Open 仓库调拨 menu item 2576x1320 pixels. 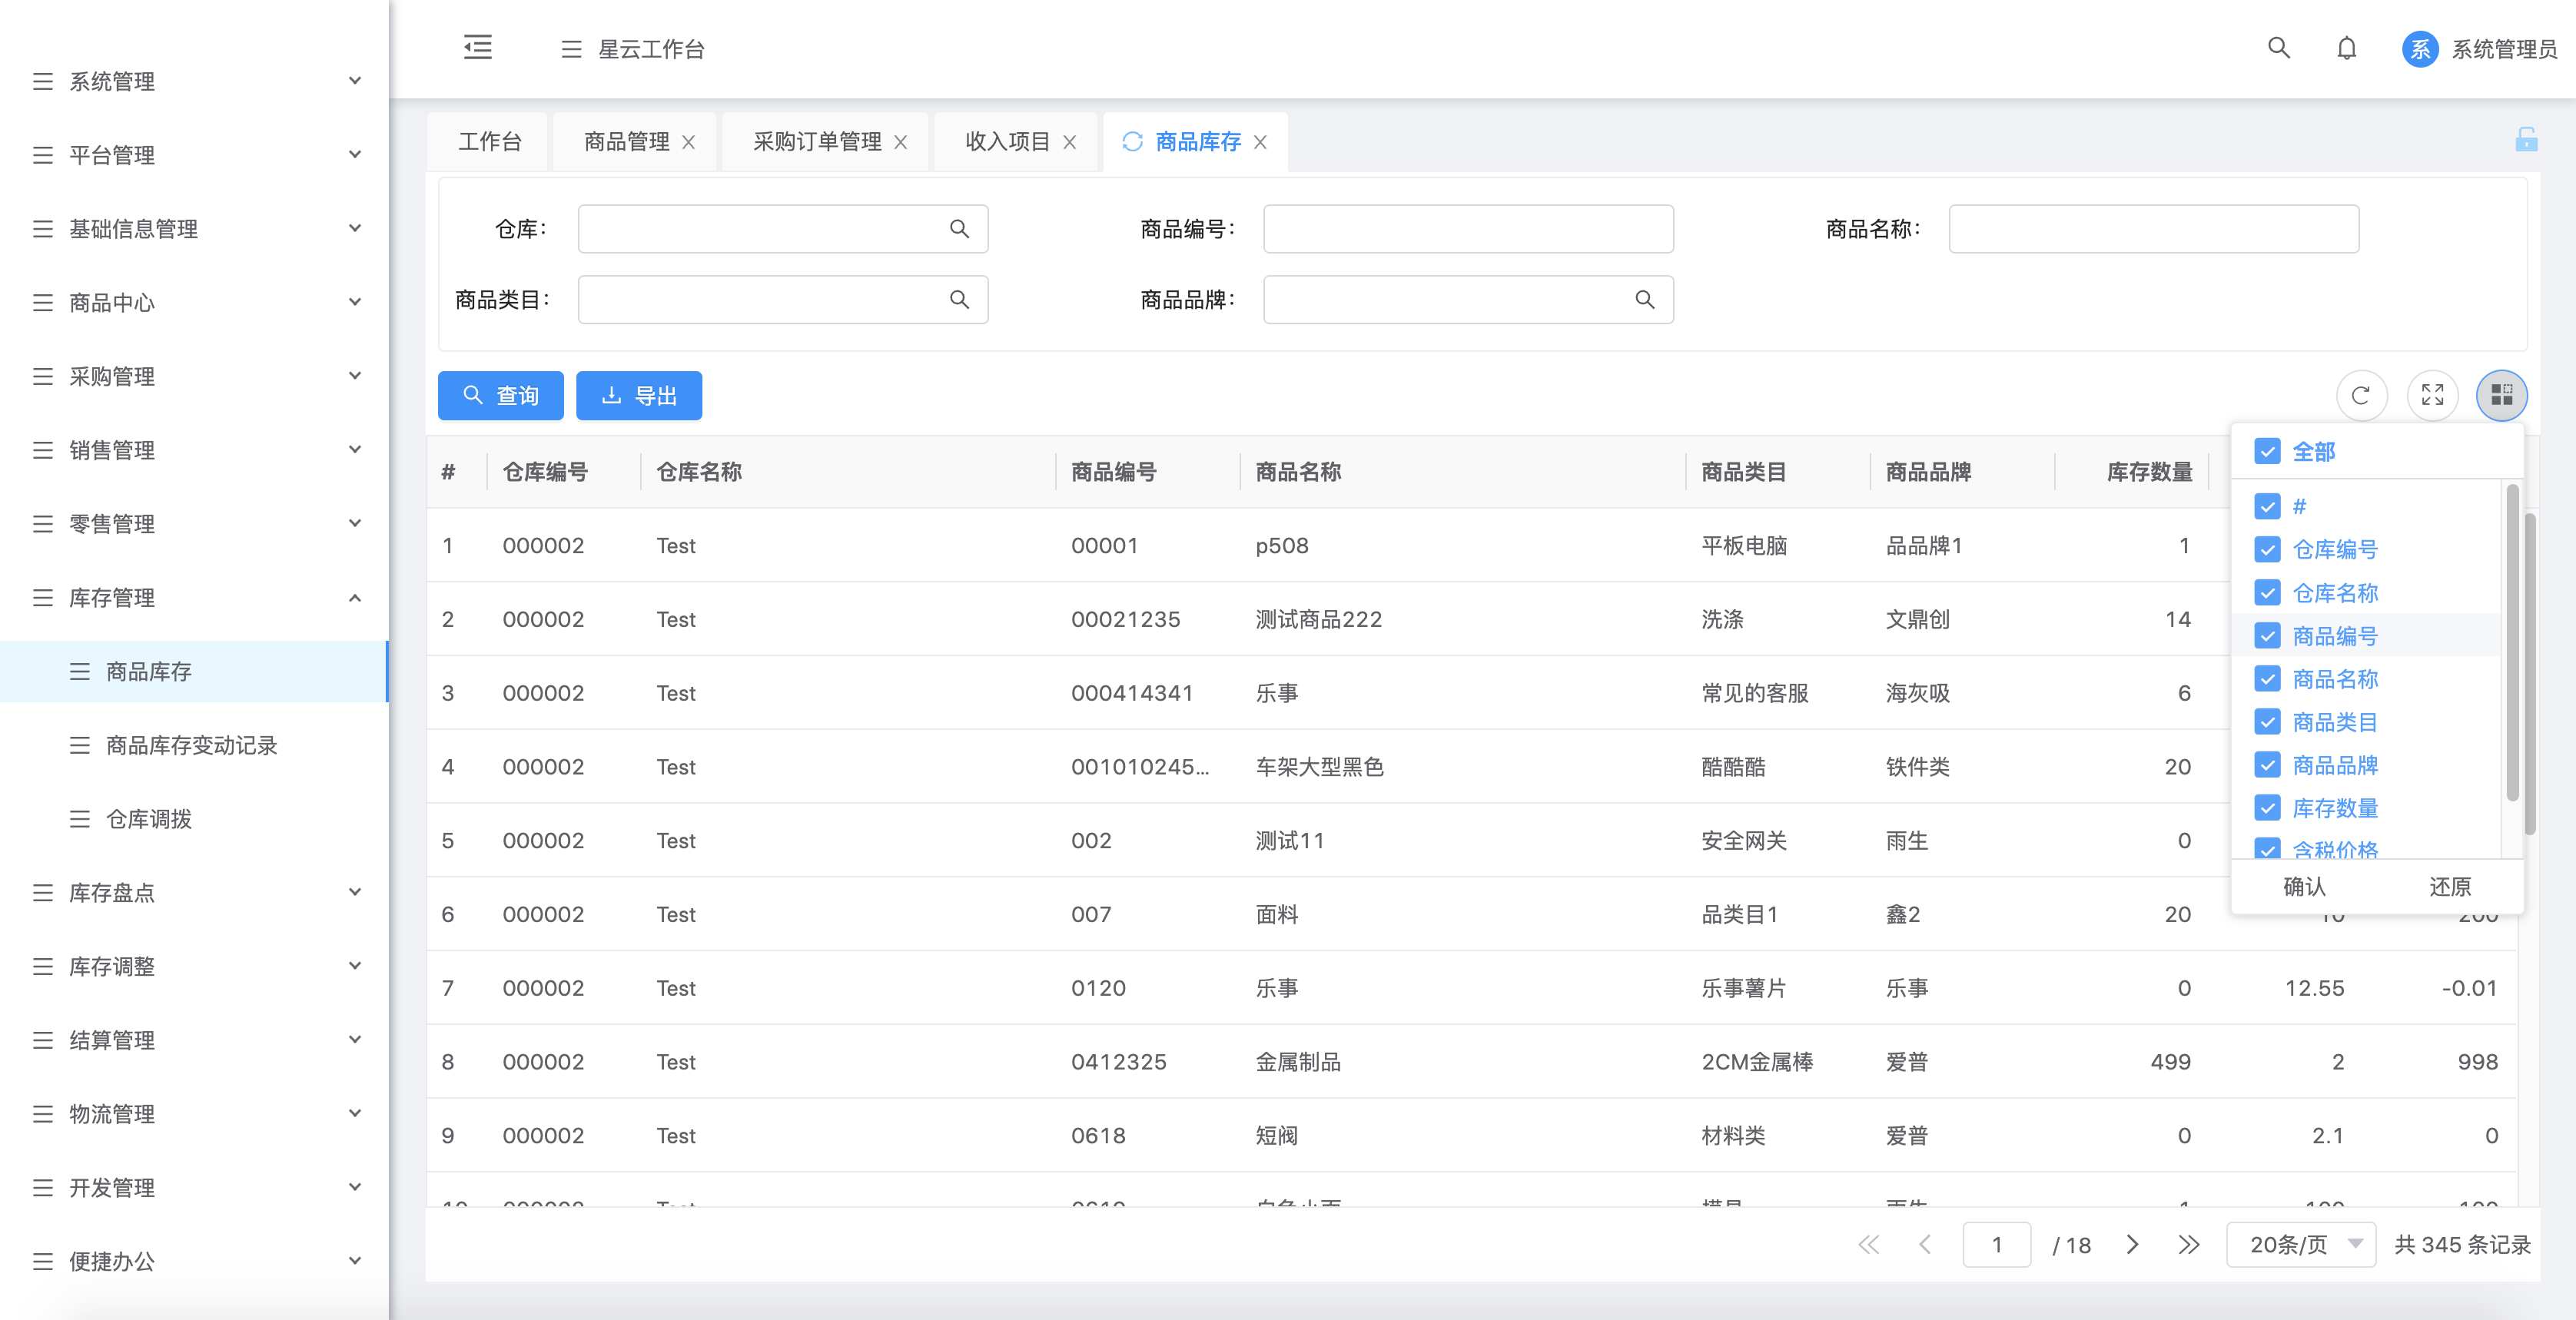[194, 819]
